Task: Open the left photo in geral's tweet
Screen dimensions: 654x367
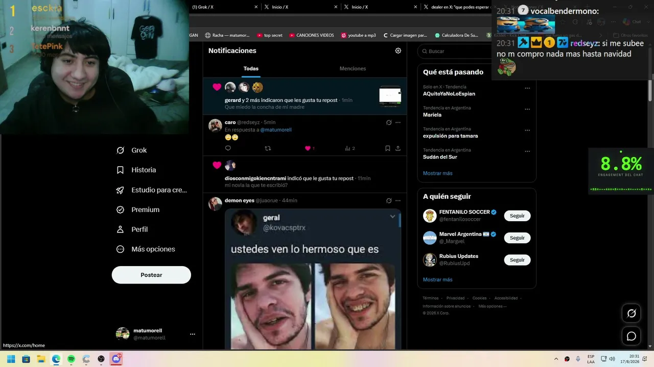Action: pyautogui.click(x=270, y=306)
